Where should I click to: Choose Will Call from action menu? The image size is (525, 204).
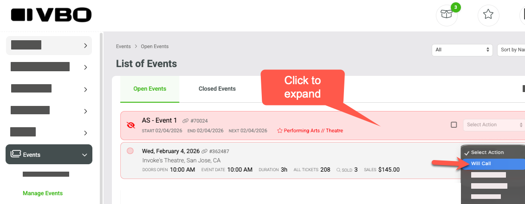493,164
